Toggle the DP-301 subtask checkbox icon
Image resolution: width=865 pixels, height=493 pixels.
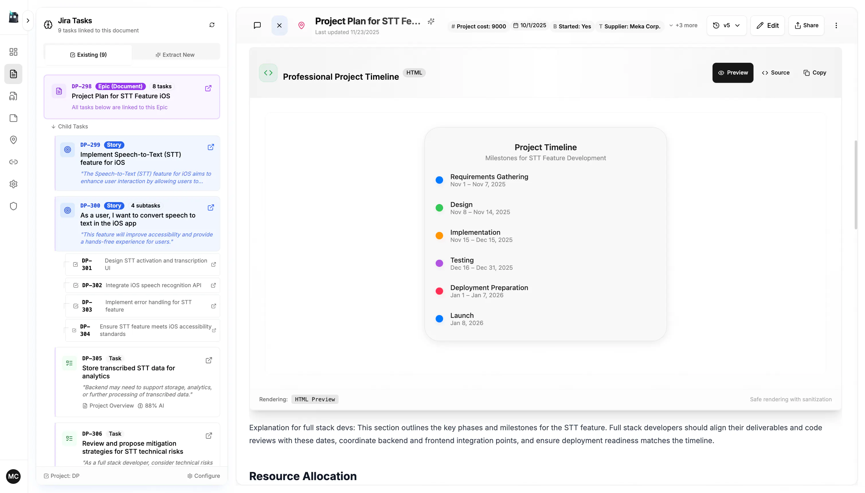[x=75, y=265]
